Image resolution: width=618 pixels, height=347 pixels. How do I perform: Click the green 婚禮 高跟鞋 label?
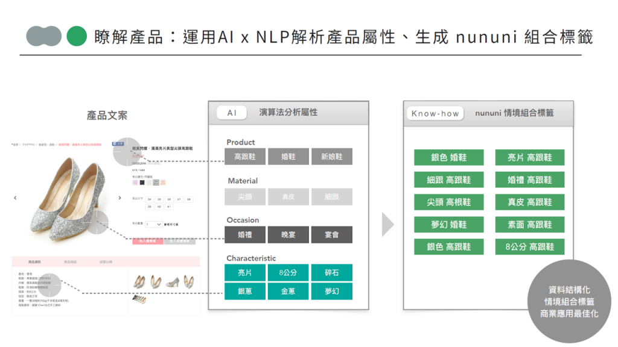coord(530,180)
